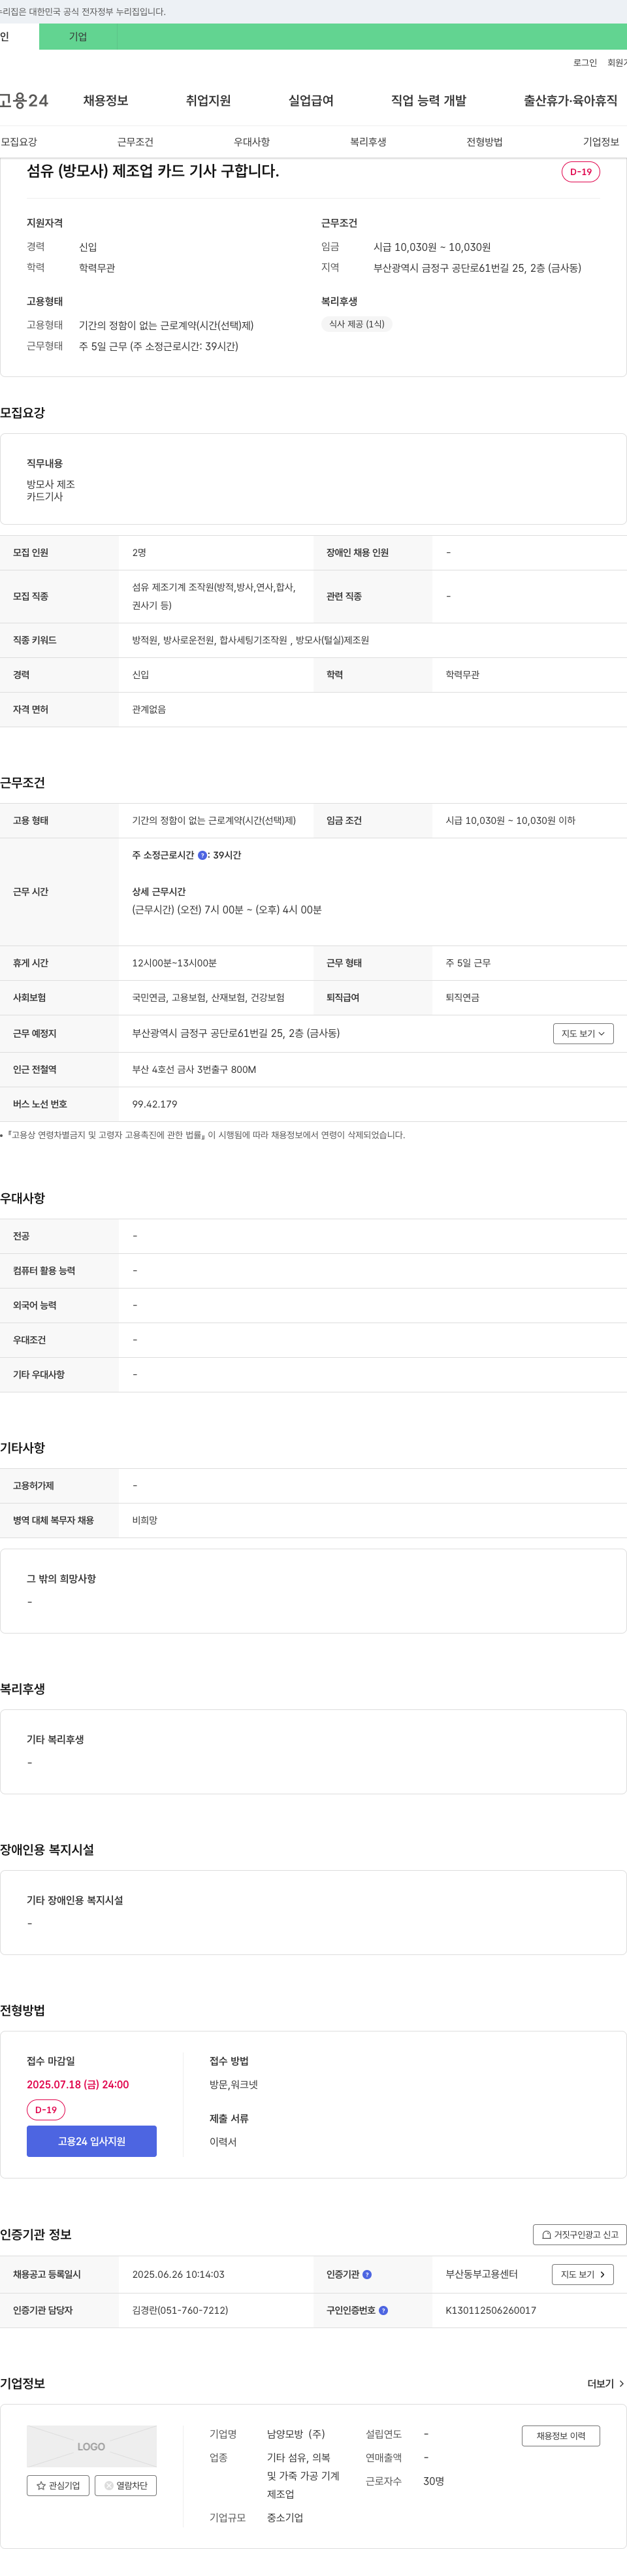Open the 취업지원 menu

point(208,101)
